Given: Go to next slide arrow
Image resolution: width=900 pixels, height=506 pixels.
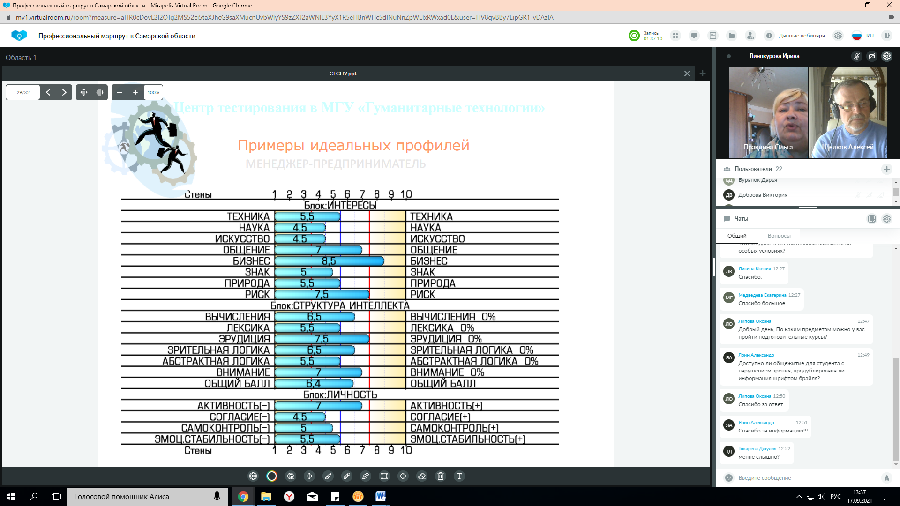Looking at the screenshot, I should pos(64,92).
